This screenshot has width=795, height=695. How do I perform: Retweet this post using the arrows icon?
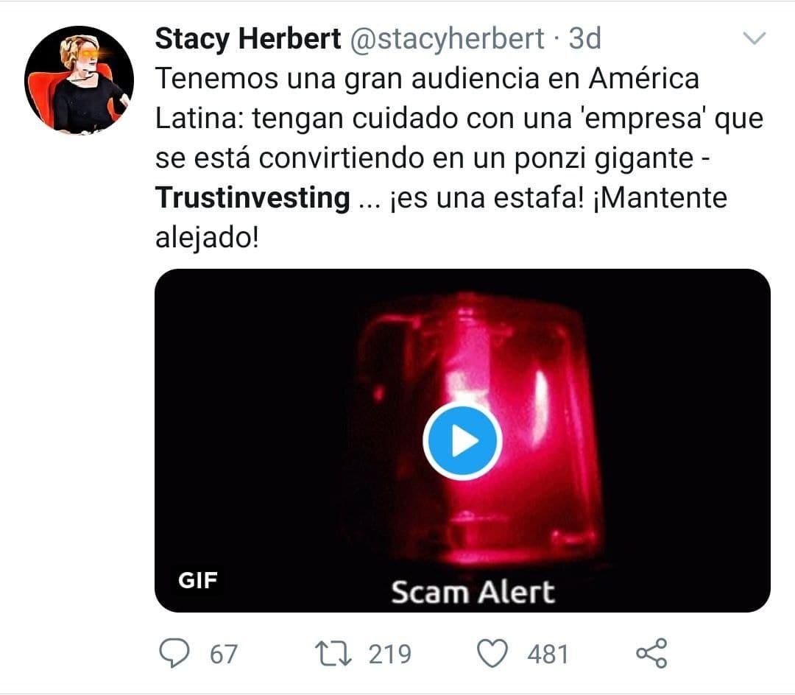(333, 654)
